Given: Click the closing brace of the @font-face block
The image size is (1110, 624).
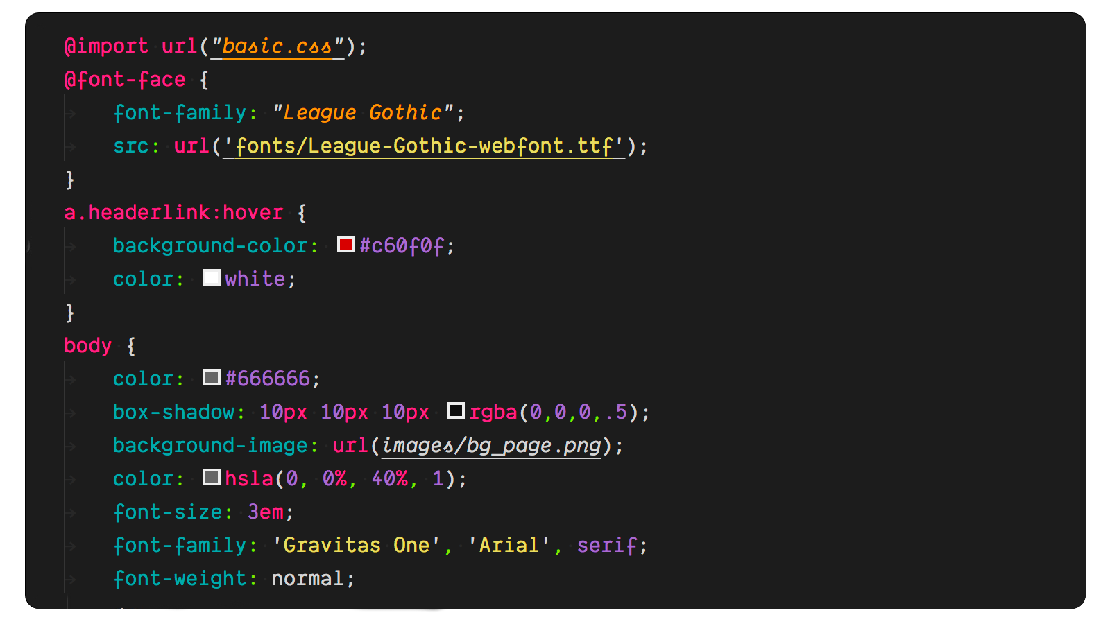Looking at the screenshot, I should (69, 180).
